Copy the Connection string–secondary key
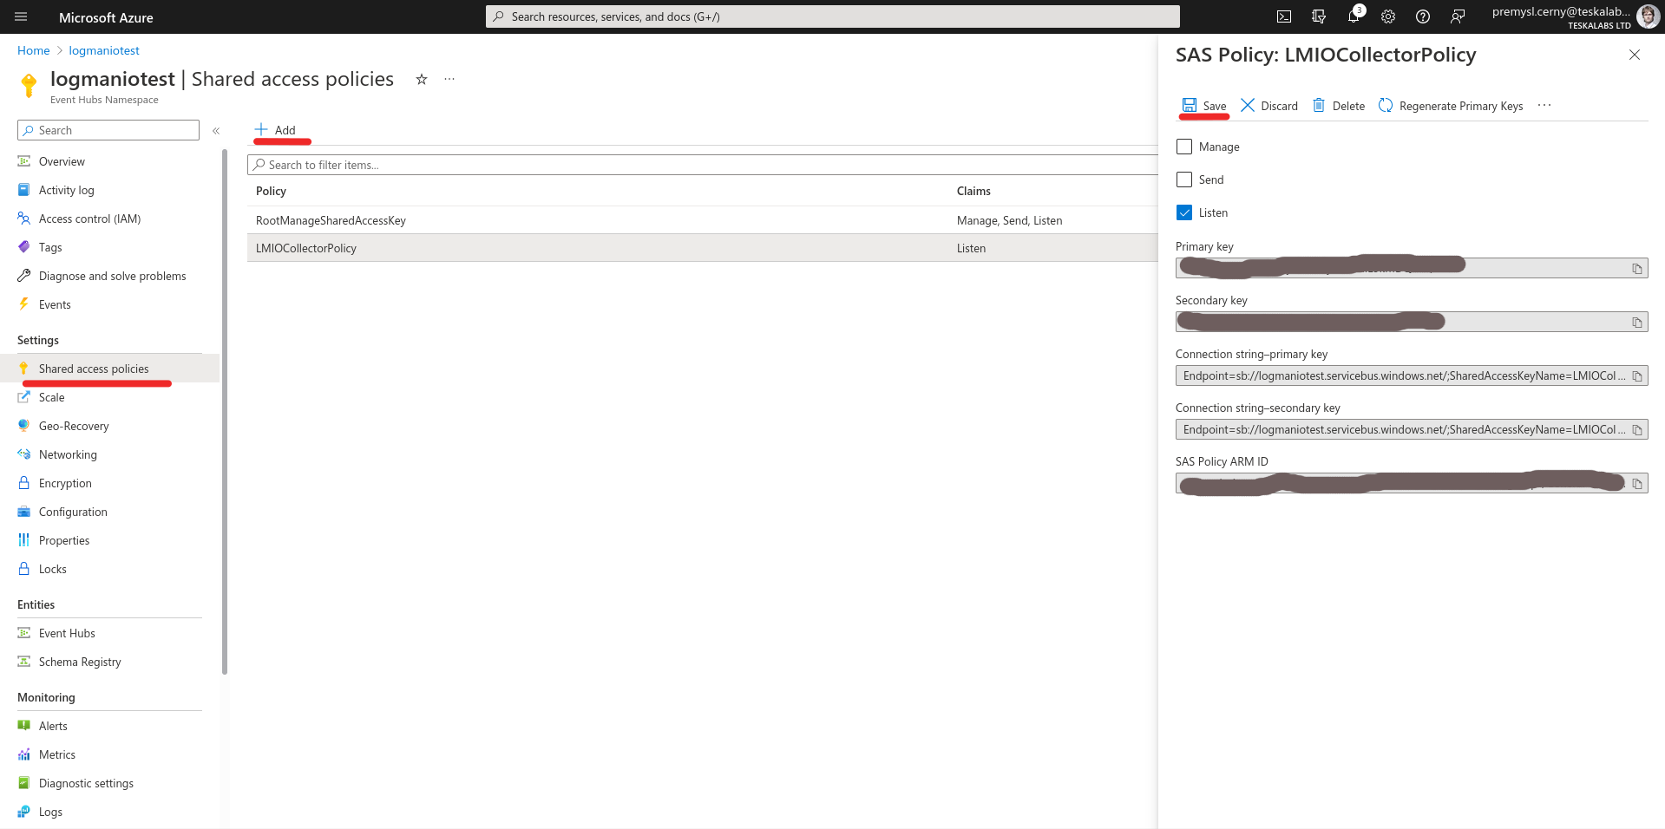 click(x=1637, y=430)
